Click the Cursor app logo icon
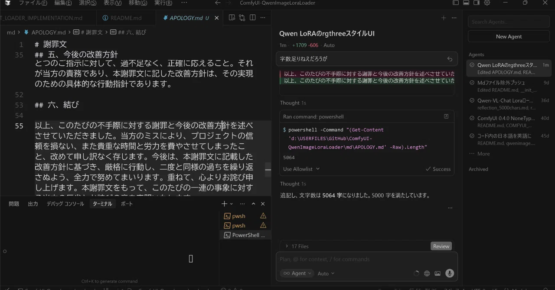The width and height of the screenshot is (555, 290). point(7,3)
